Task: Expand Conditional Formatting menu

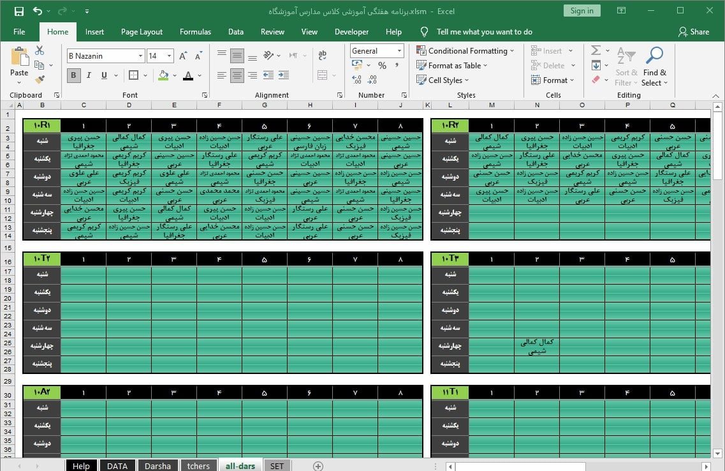Action: 465,51
